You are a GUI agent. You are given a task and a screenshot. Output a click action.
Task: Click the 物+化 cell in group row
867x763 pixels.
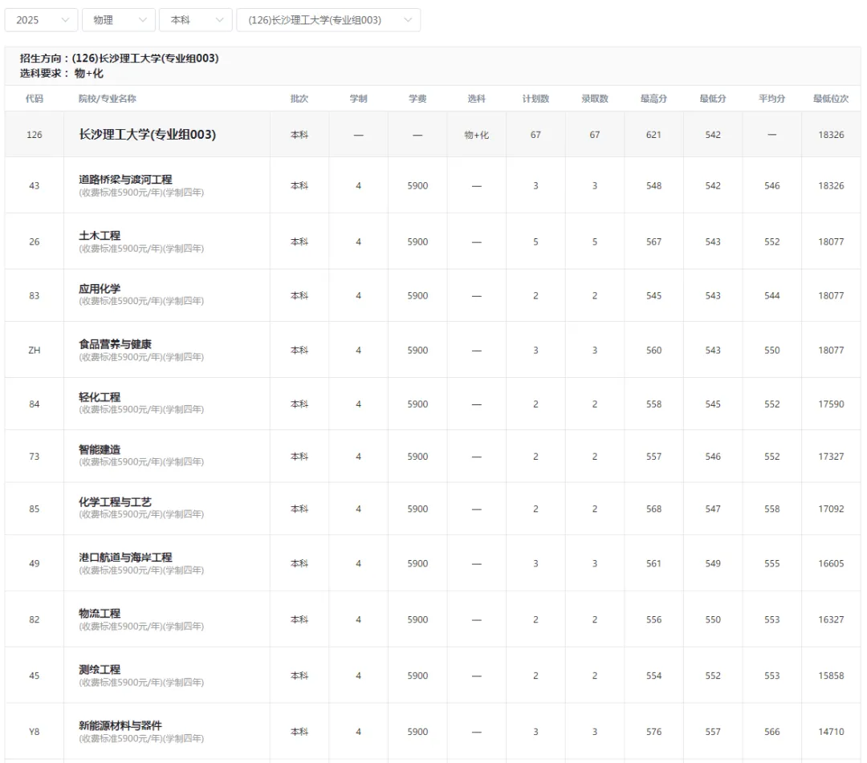click(x=477, y=135)
